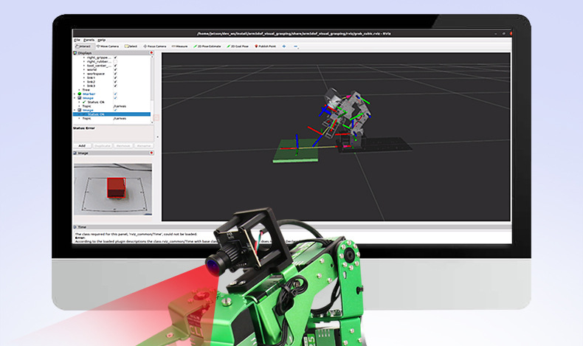
Task: Open the File menu
Action: pyautogui.click(x=77, y=39)
